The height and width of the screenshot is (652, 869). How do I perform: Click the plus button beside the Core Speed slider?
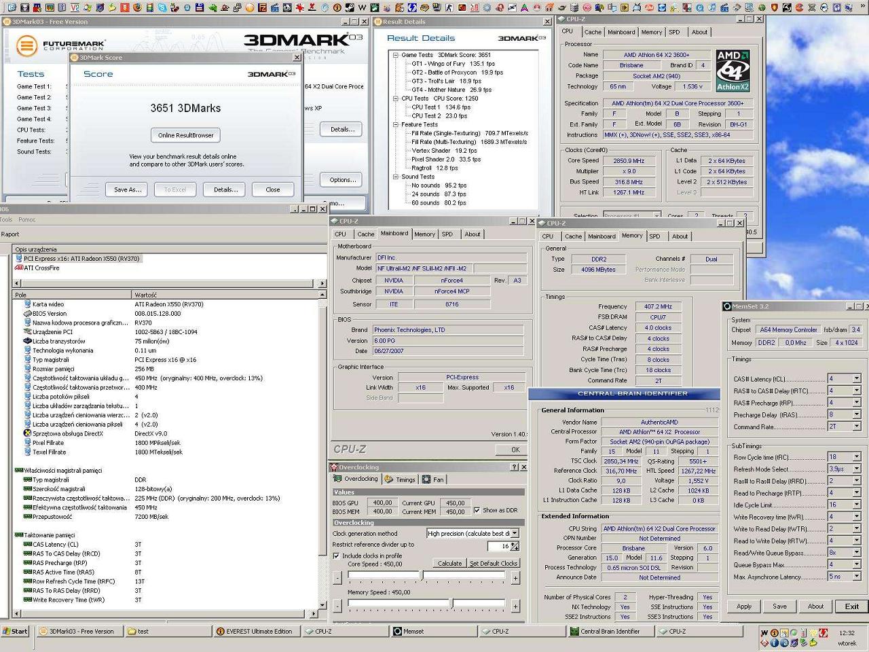(x=515, y=578)
